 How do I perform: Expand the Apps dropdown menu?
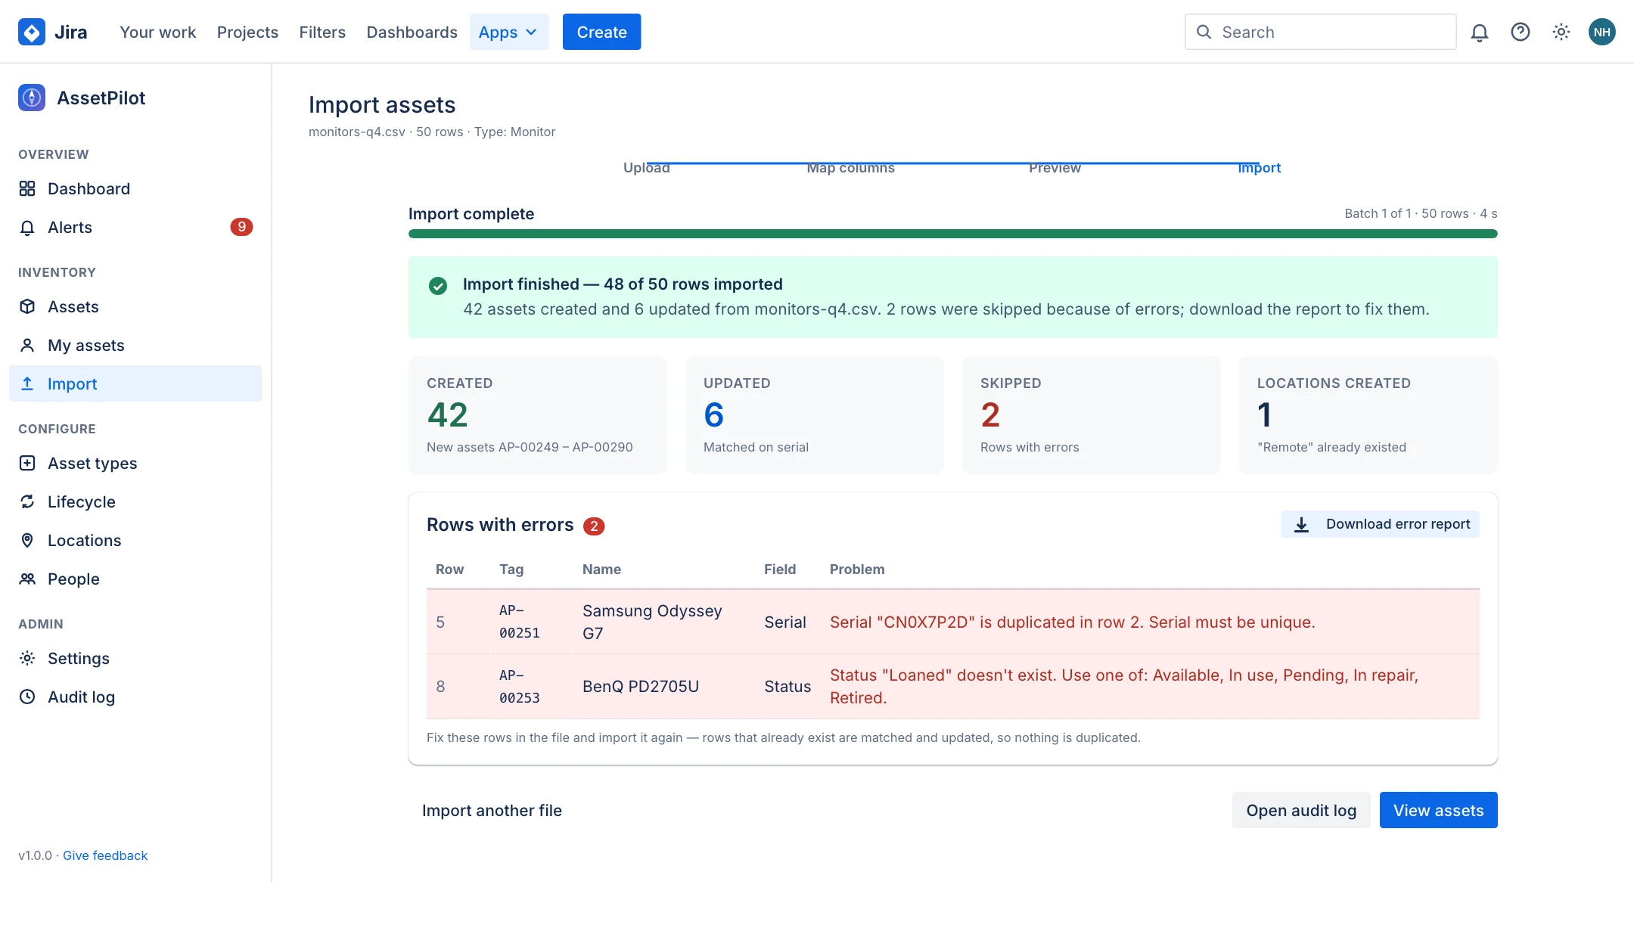pyautogui.click(x=509, y=32)
